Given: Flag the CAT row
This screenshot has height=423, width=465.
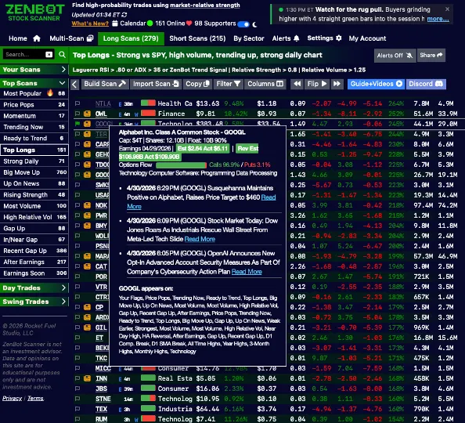Looking at the screenshot, I should pos(77,266).
